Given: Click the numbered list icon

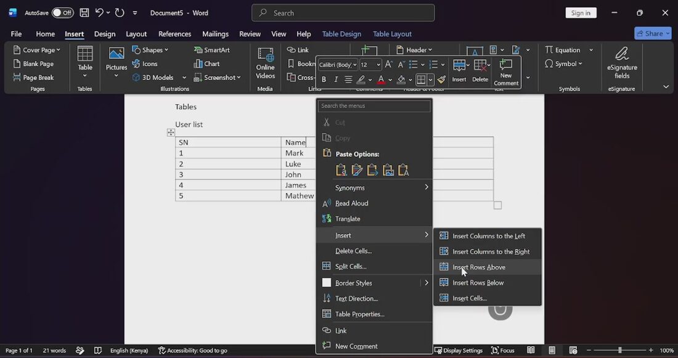Looking at the screenshot, I should [433, 65].
